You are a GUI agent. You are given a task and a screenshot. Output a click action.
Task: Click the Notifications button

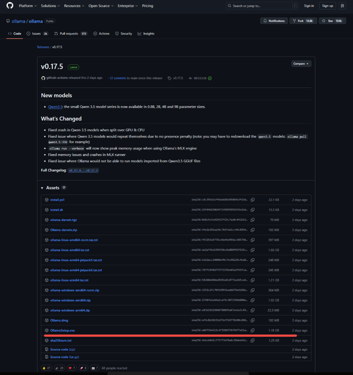pyautogui.click(x=274, y=21)
